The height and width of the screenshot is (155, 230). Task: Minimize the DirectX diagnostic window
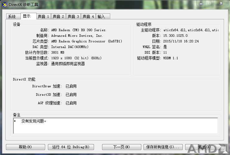click(x=201, y=3)
